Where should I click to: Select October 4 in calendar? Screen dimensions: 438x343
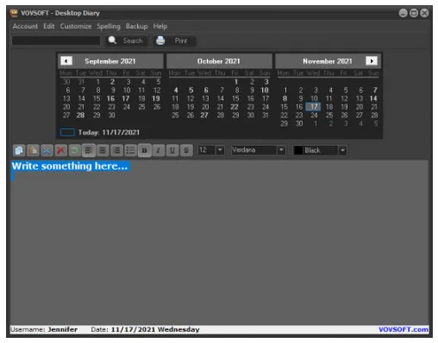click(x=176, y=90)
